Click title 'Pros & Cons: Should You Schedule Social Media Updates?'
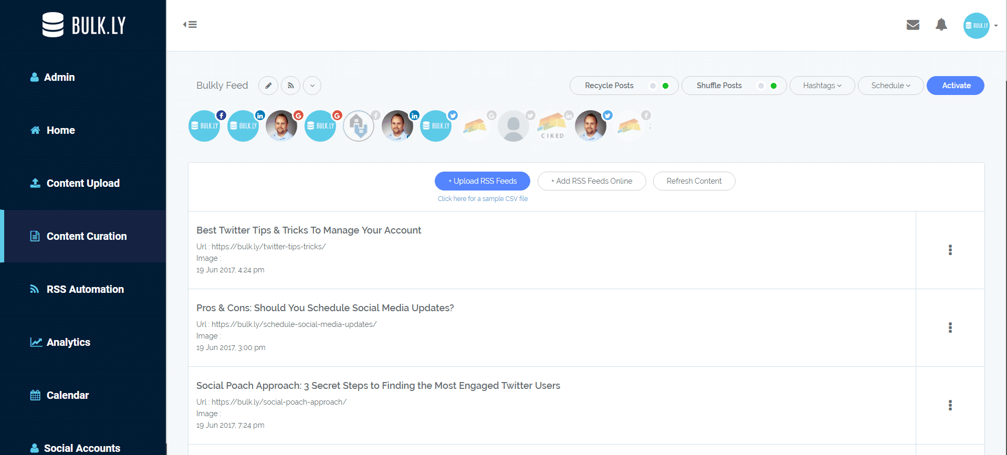The image size is (1007, 455). point(325,308)
